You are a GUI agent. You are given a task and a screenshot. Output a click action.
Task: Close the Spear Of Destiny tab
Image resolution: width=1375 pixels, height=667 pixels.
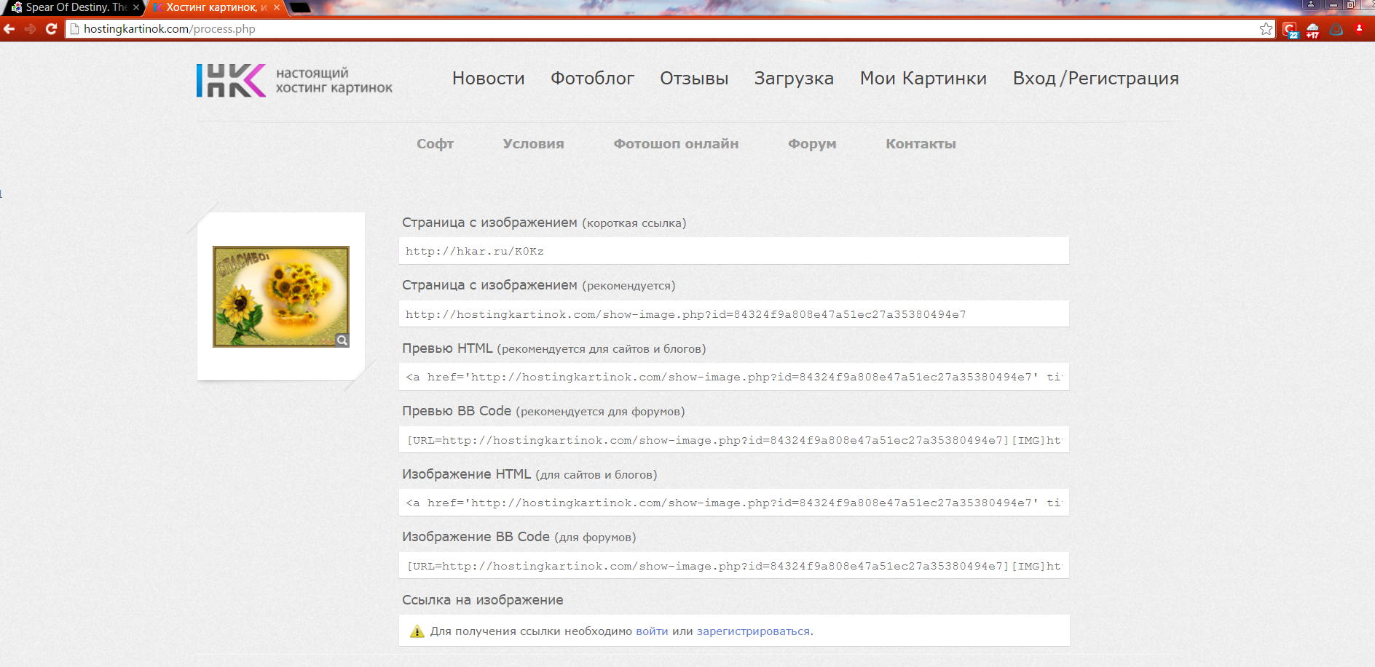tap(136, 7)
